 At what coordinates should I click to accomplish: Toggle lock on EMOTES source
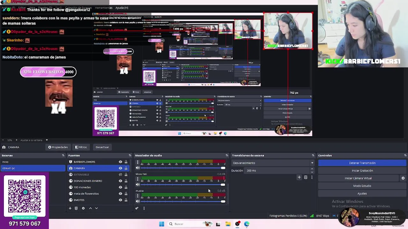126,200
